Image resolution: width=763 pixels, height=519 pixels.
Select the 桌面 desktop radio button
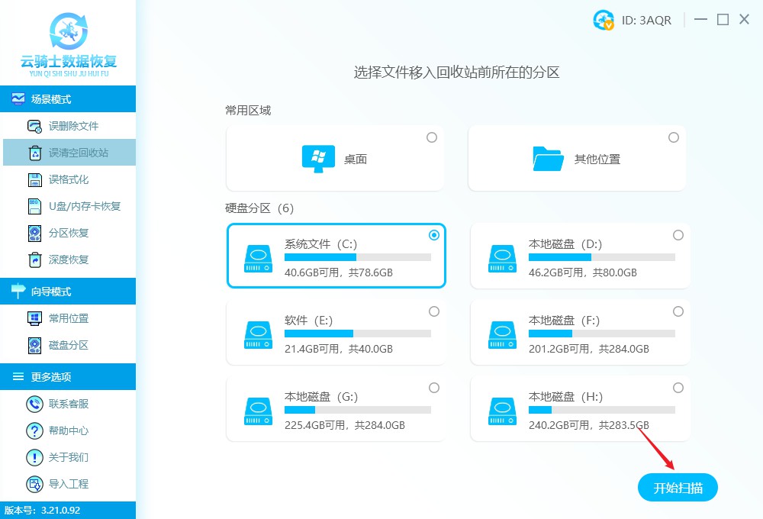point(432,137)
